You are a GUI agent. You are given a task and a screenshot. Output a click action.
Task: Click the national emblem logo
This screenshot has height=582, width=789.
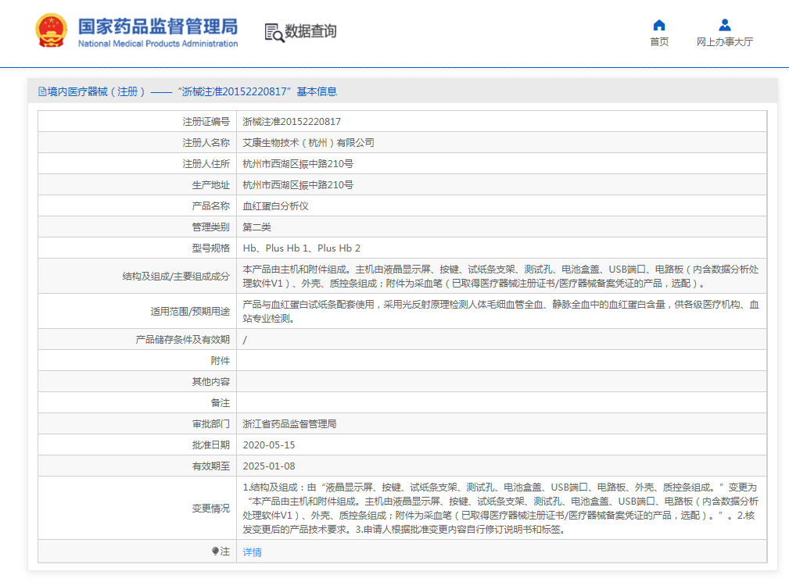52,31
